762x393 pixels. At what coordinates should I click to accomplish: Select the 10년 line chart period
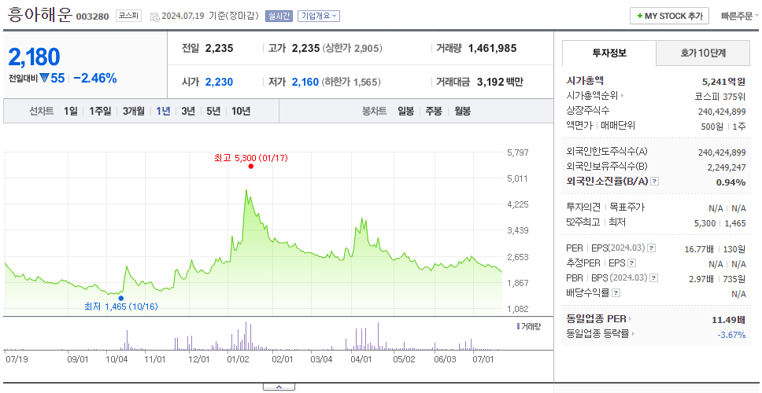(x=241, y=111)
